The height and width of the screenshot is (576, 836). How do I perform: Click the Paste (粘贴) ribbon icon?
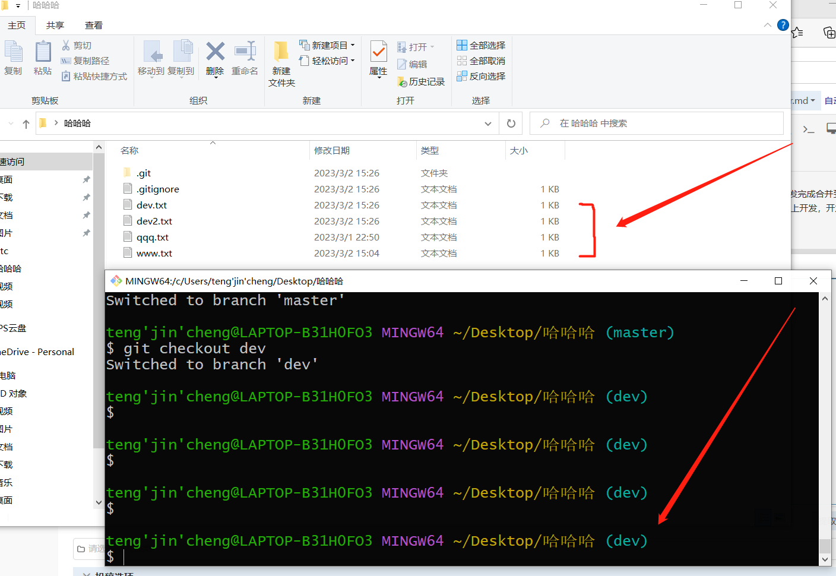point(43,52)
